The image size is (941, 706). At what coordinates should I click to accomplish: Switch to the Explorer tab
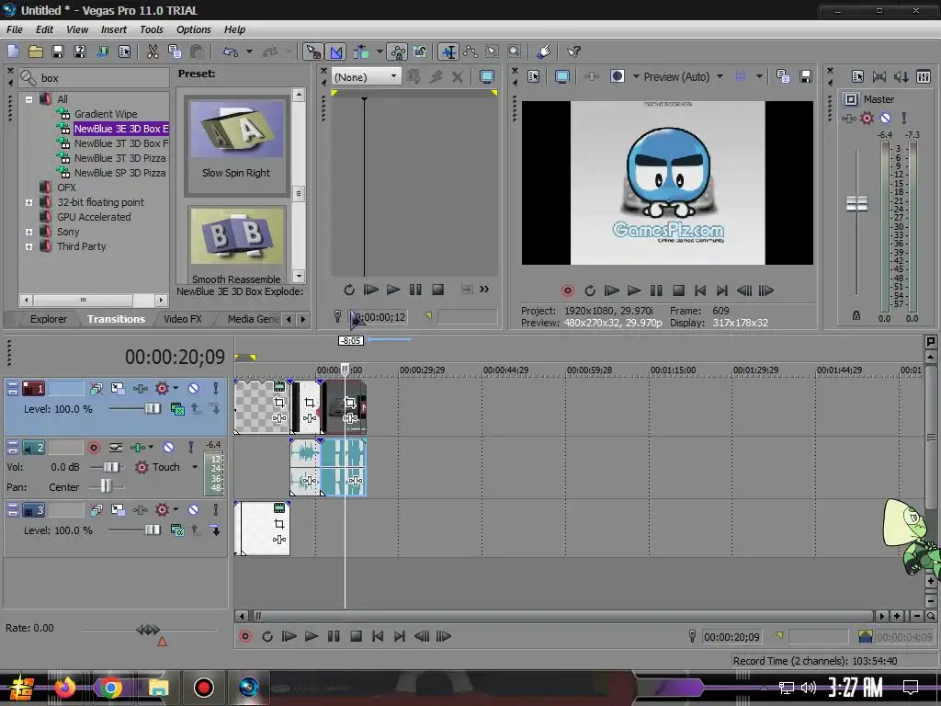click(x=49, y=319)
